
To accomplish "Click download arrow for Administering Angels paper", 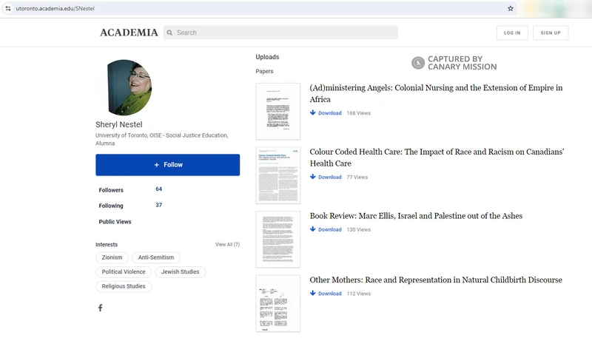I will pos(312,112).
